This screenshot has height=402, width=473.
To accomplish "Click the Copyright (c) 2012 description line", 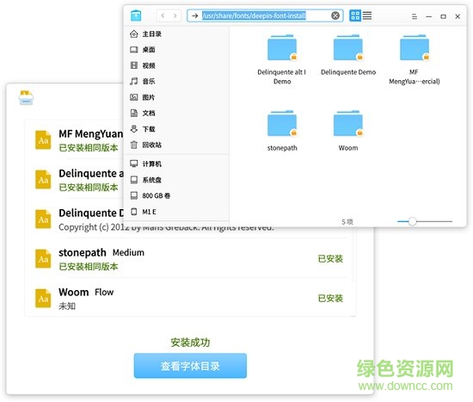I will 166,227.
